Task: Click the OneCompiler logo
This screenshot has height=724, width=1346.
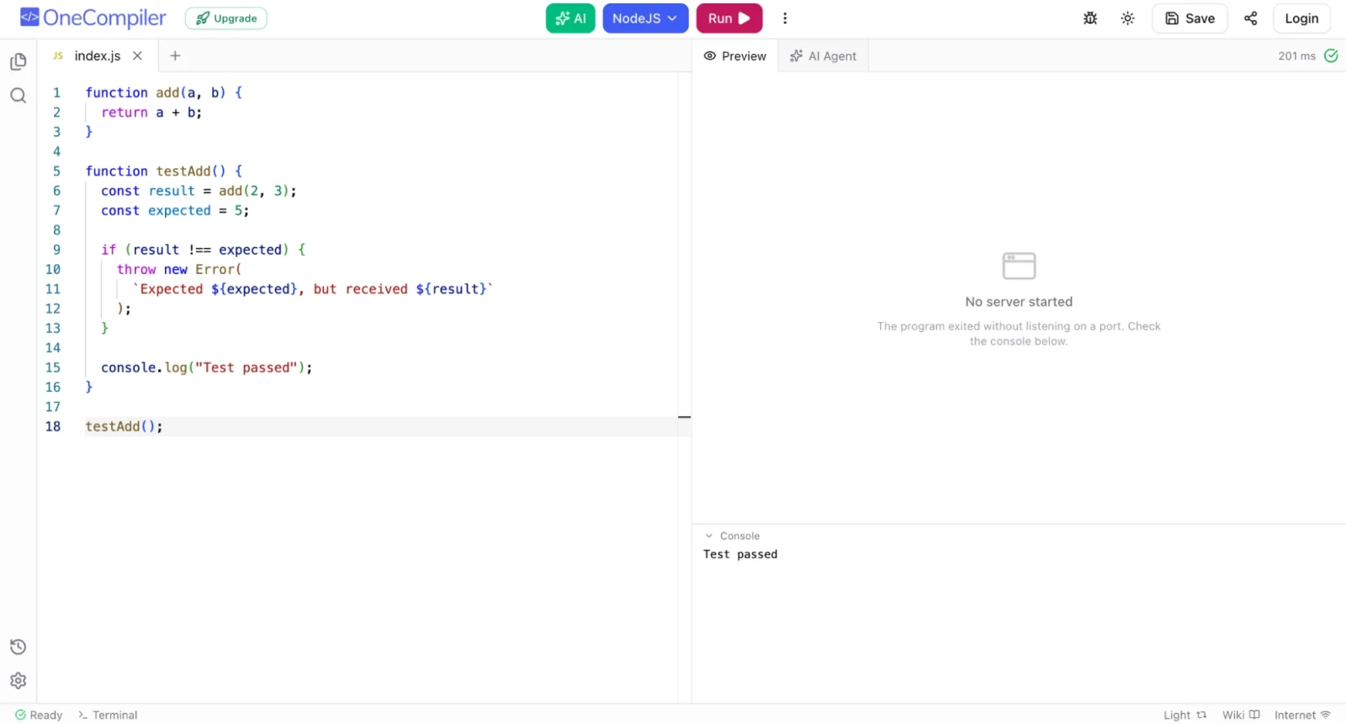Action: coord(93,18)
